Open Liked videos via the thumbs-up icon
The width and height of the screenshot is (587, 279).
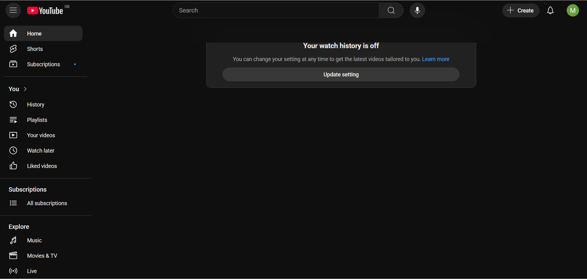13,166
